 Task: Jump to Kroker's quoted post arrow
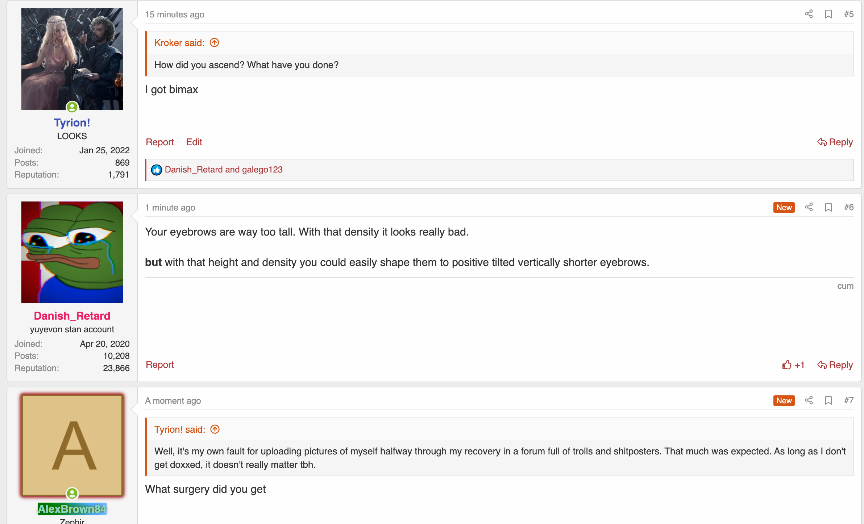(x=215, y=43)
